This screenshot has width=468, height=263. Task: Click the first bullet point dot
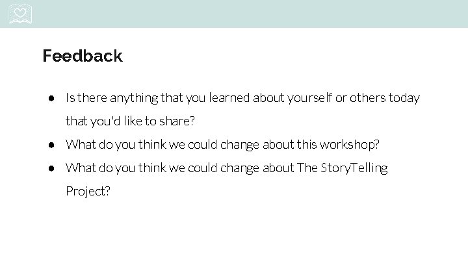(x=49, y=98)
